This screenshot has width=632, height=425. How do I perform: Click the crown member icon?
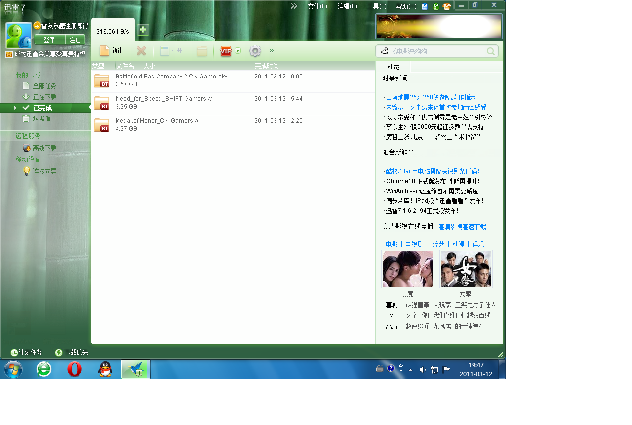click(x=9, y=54)
